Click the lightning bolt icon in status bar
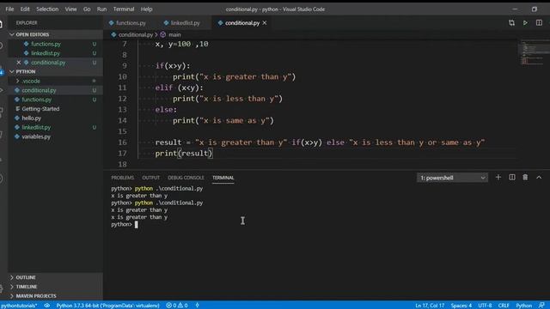Image resolution: width=550 pixels, height=309 pixels. (x=197, y=306)
